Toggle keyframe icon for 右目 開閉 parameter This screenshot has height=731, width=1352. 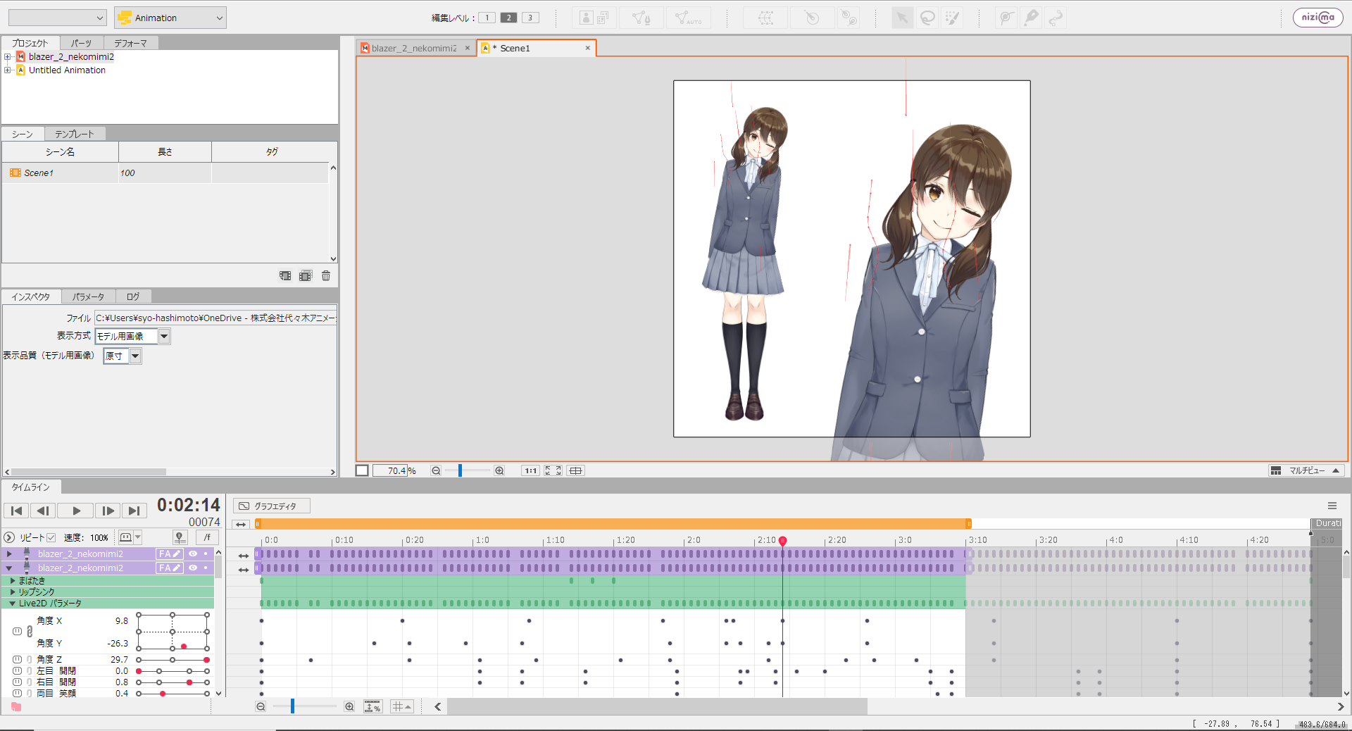[x=17, y=682]
